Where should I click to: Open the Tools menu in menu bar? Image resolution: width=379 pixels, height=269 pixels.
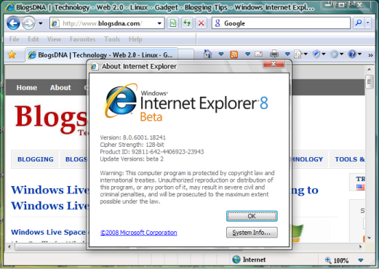(112, 39)
